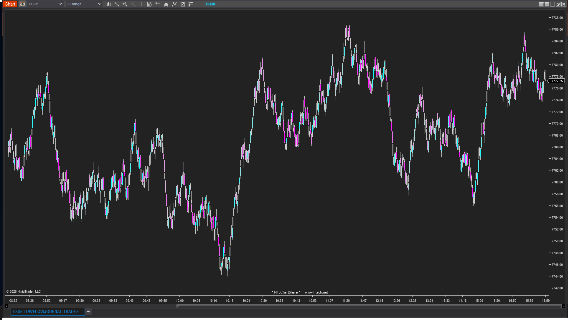The height and width of the screenshot is (320, 569).
Task: Click the 16:59 time axis label
Action: pos(546,301)
